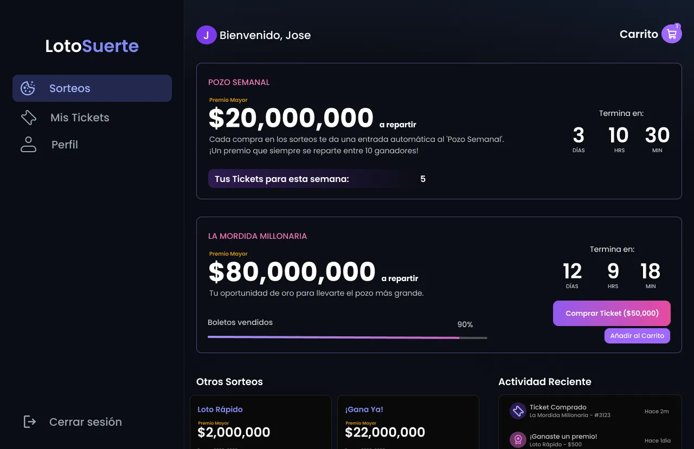Click the person icon next to Perfil
The width and height of the screenshot is (694, 449).
pos(28,144)
